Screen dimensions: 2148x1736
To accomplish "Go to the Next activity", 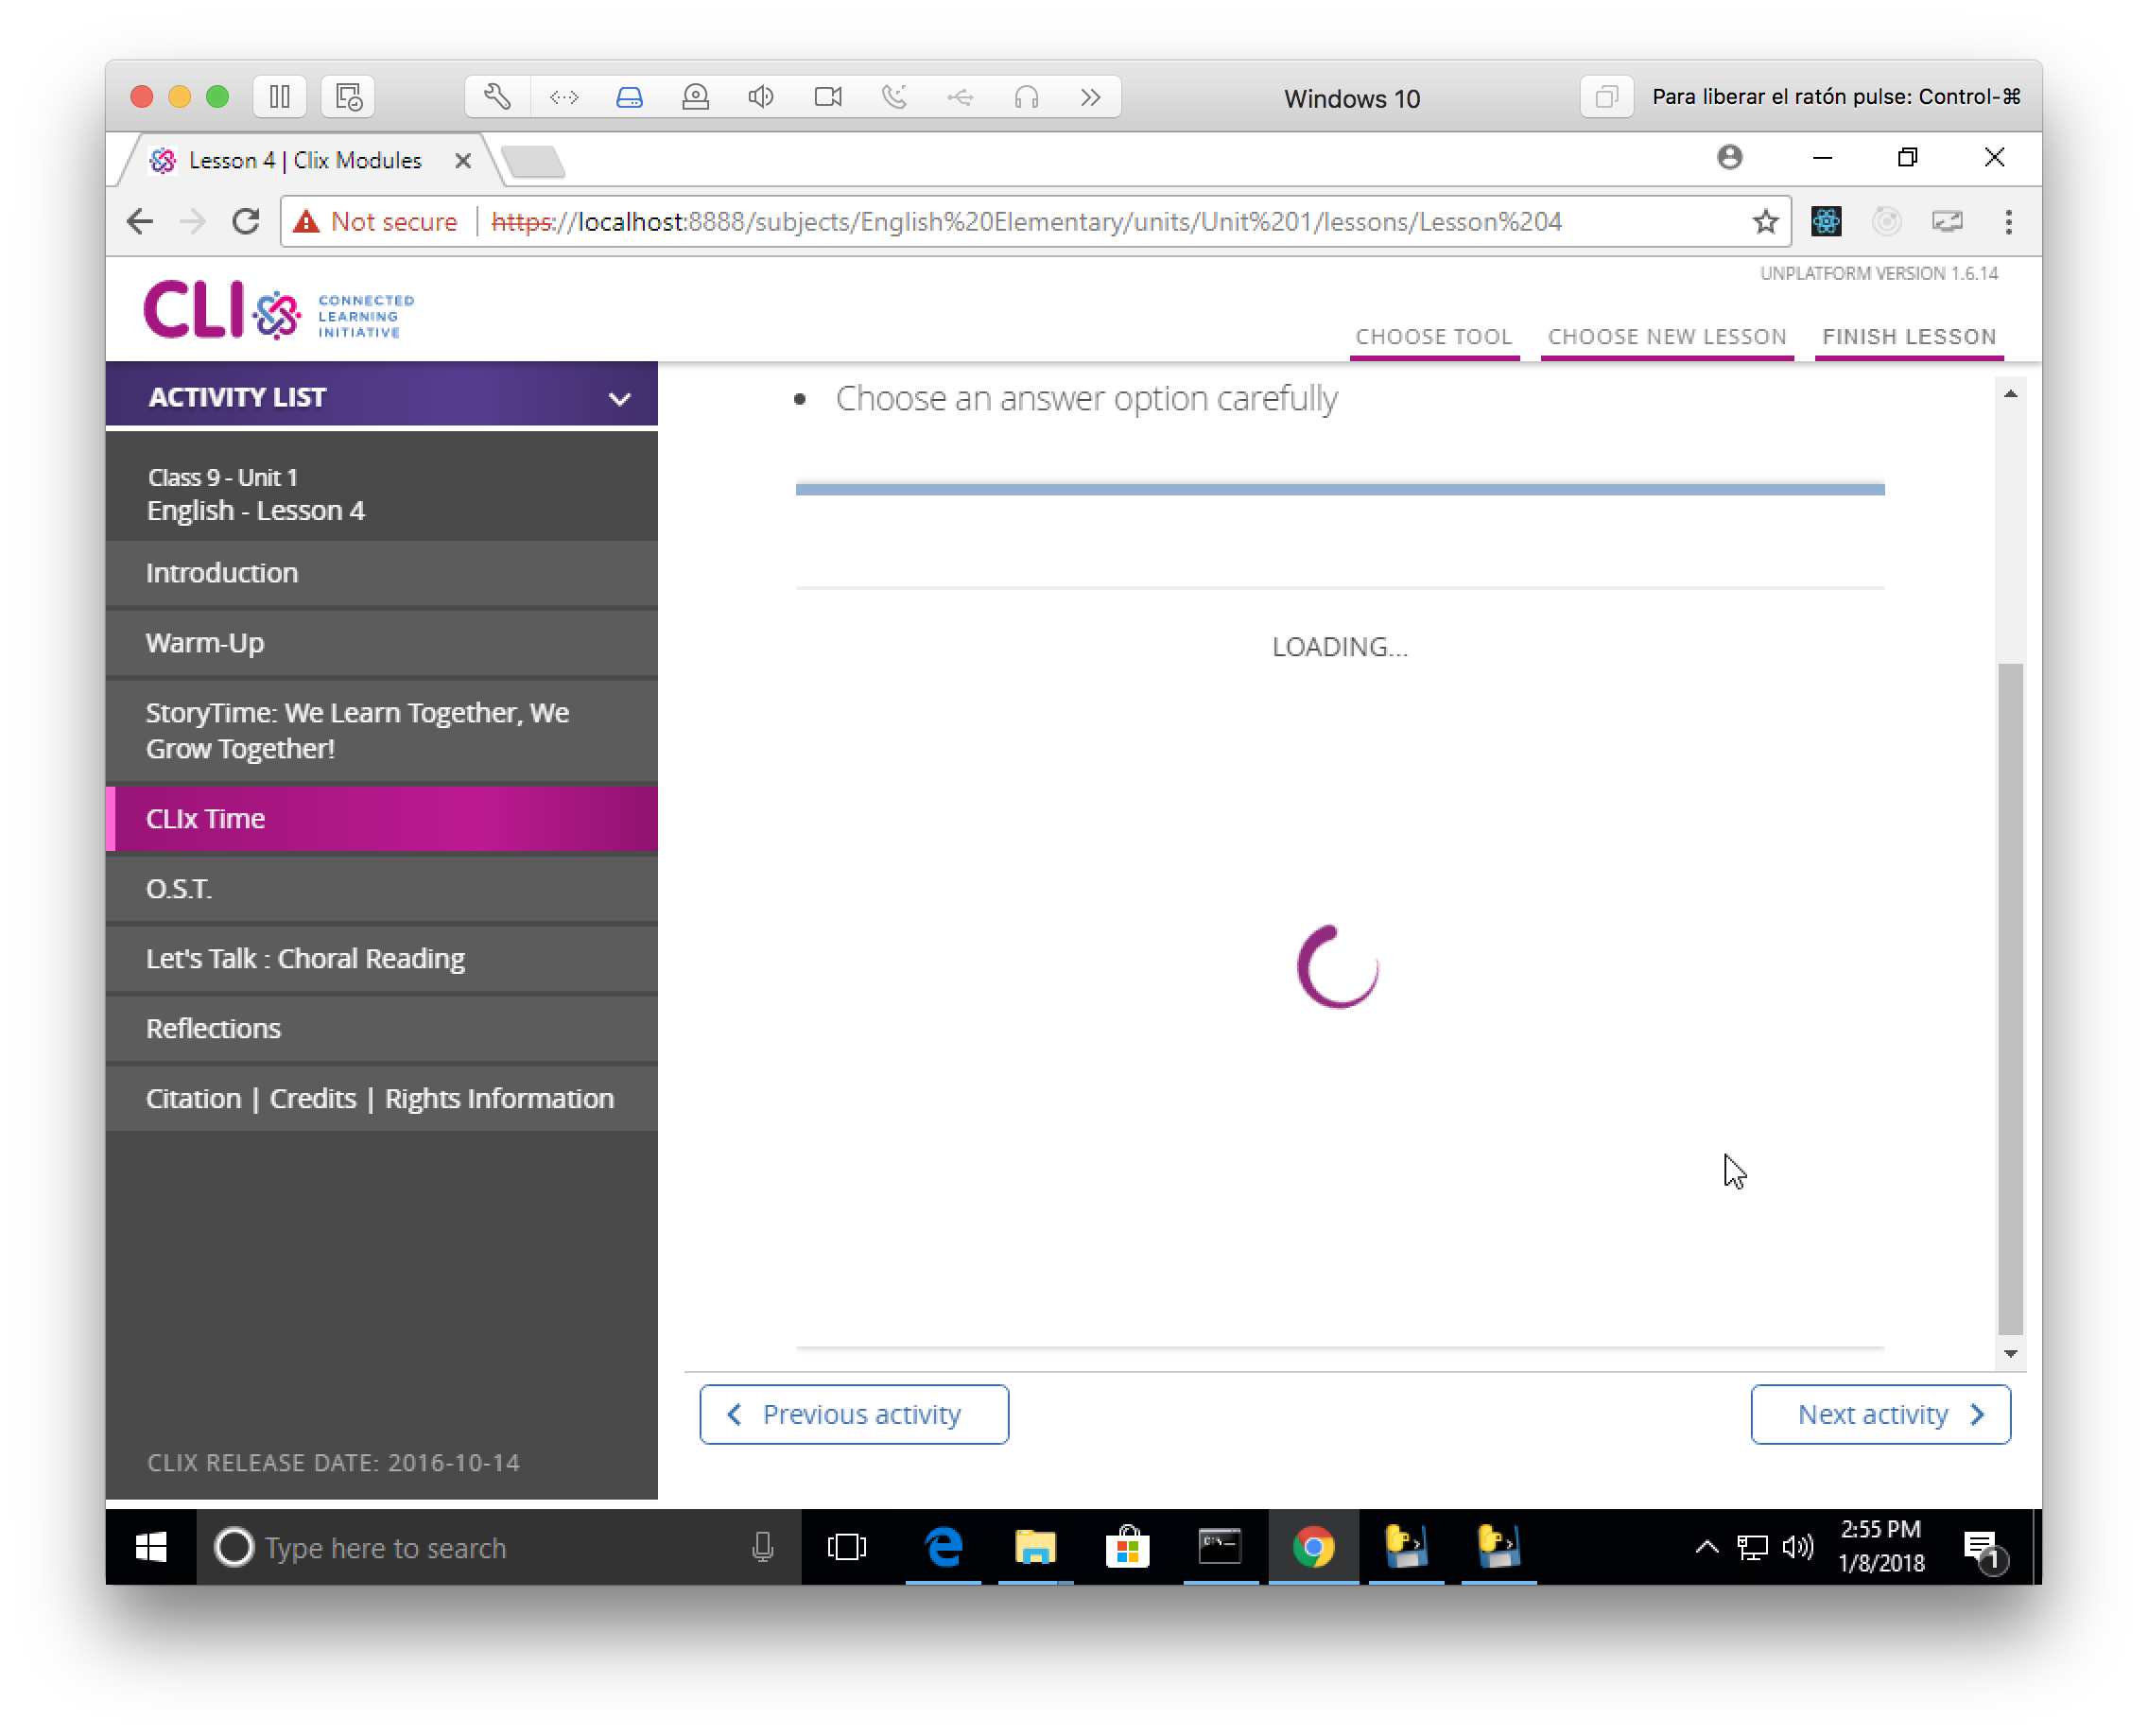I will [x=1880, y=1414].
